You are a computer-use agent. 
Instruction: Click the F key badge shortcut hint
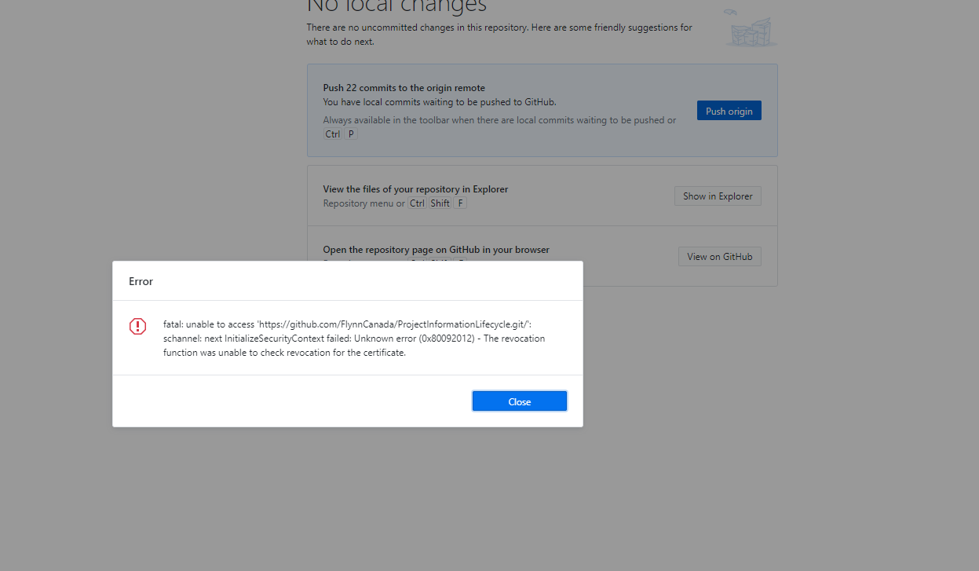coord(460,203)
